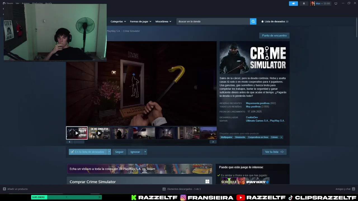Screen dimensions: 358x201
Task: Expand the Categorías dropdown
Action: point(118,21)
